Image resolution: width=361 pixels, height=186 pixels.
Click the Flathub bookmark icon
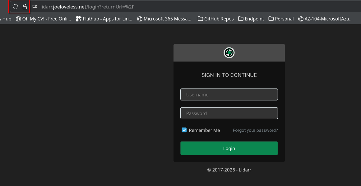click(78, 19)
